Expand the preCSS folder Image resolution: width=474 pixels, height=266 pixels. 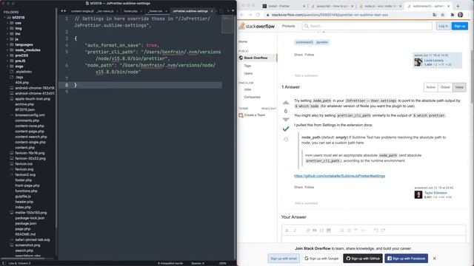7,55
